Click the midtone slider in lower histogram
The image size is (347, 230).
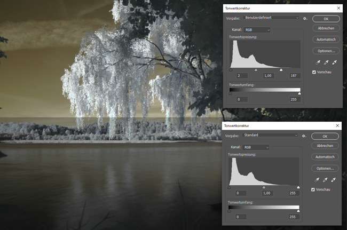click(x=263, y=187)
